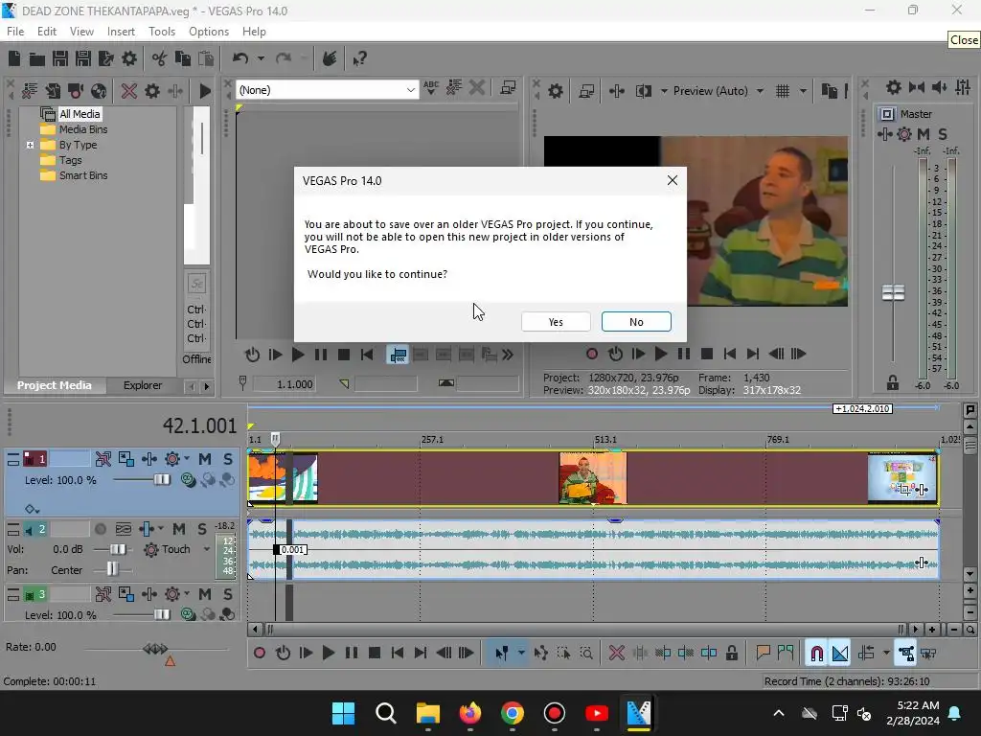Screen dimensions: 981x736
Task: Click the Undo arrow icon
Action: coord(240,58)
